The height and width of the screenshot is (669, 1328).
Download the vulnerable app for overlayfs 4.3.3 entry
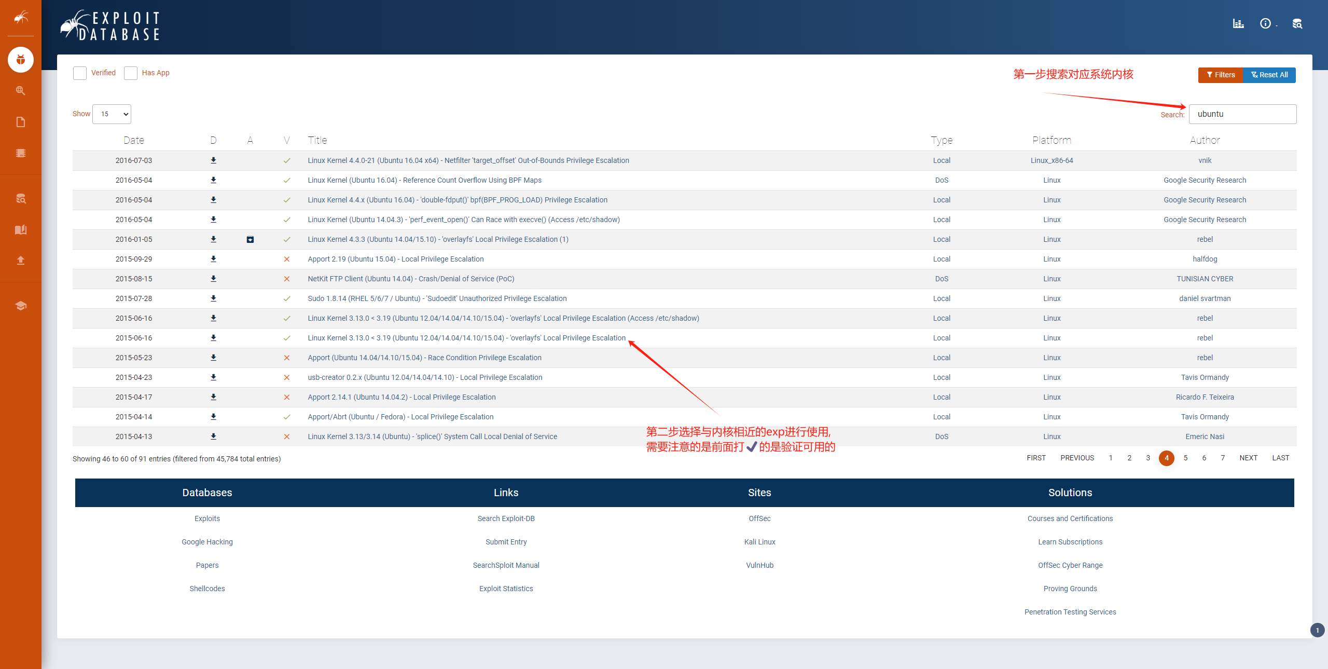click(x=250, y=239)
